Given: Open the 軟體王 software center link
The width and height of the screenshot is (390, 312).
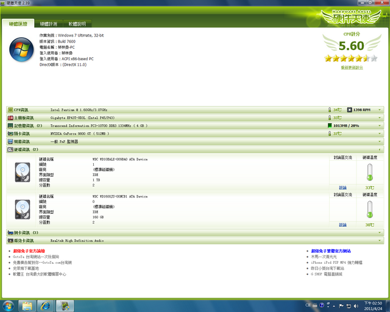Looking at the screenshot, I should coord(40,274).
